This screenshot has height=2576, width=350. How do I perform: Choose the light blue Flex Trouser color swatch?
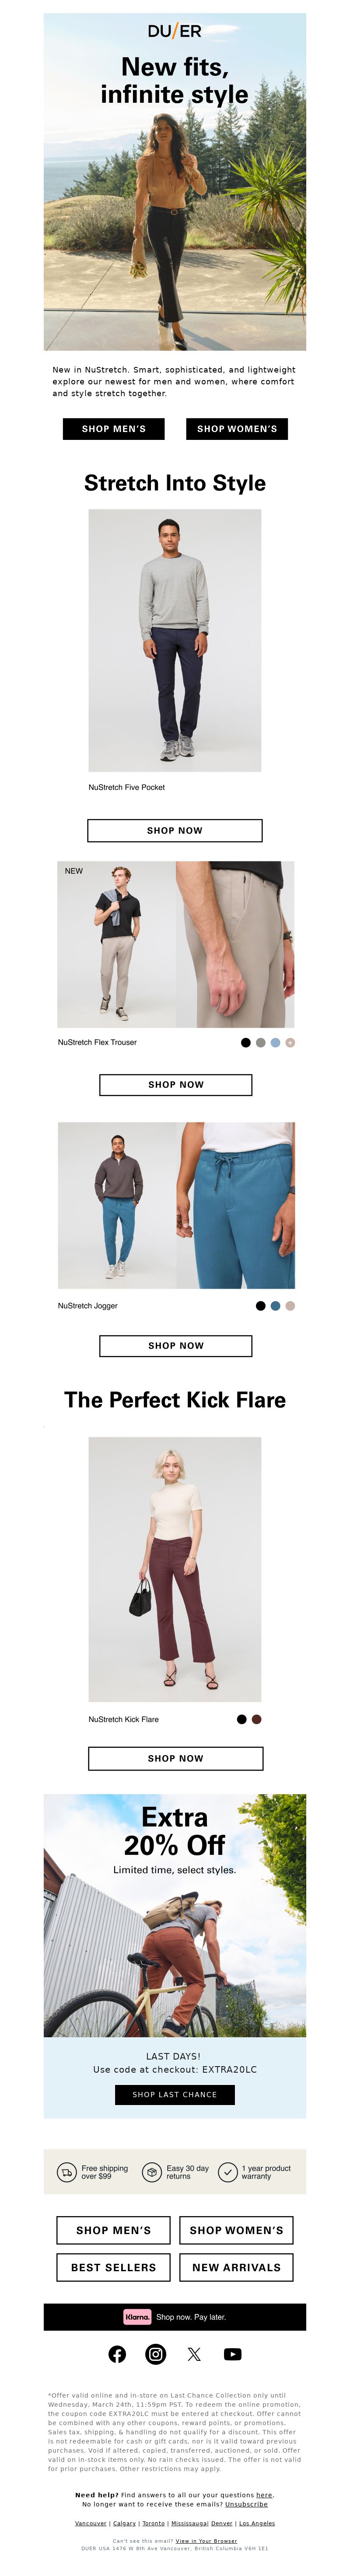tap(275, 1042)
